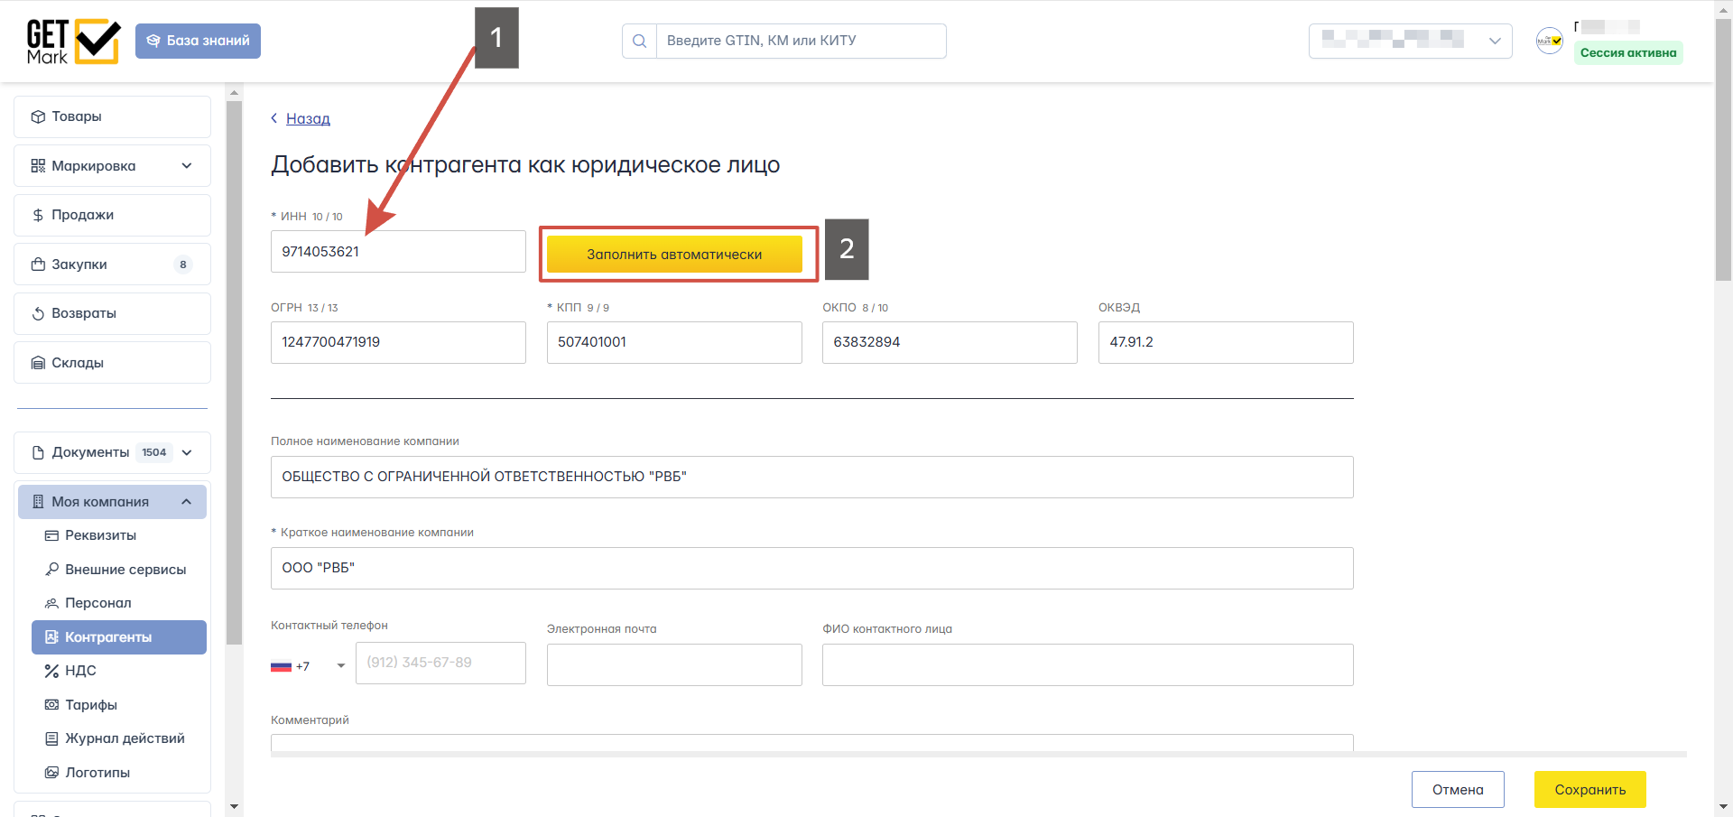
Task: Click the Документы file icon
Action: point(38,452)
